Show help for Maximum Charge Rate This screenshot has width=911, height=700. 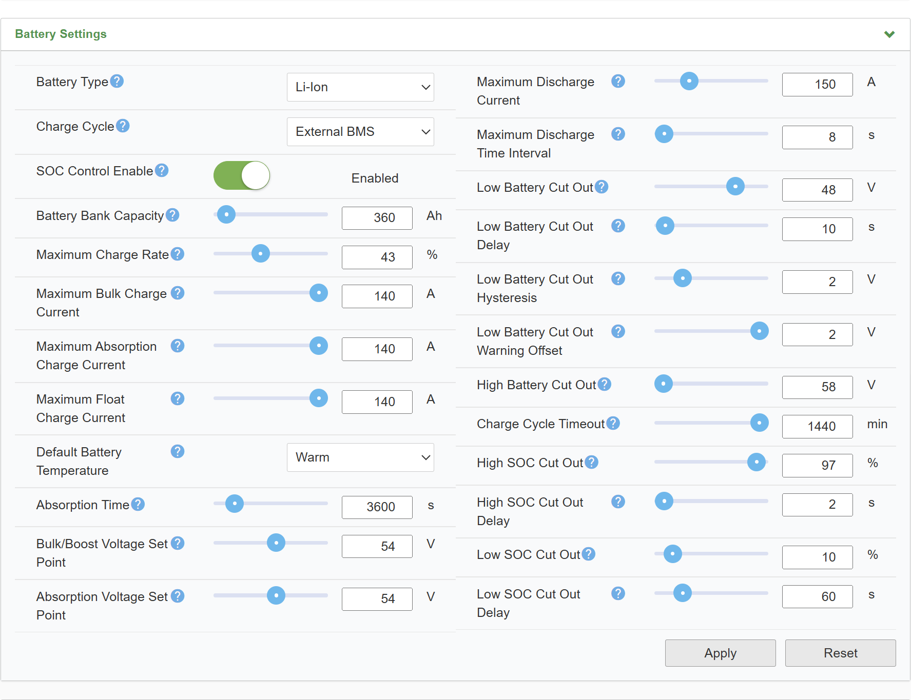click(x=178, y=254)
